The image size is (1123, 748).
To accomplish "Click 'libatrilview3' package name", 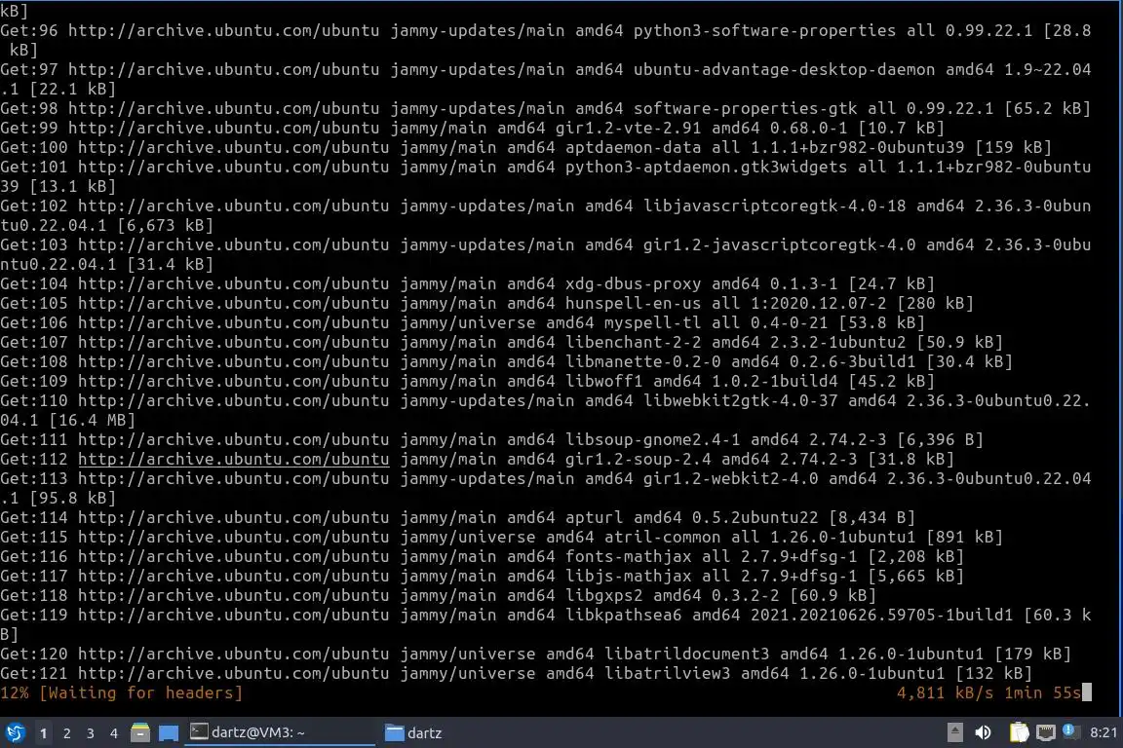I will click(667, 673).
